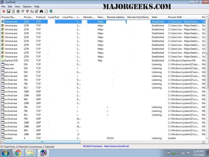209x157 pixels.
Task: Click the red funnel disable-filters icon
Action: [x=27, y=11]
